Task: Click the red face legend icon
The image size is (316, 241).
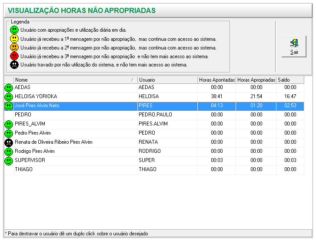Action: tap(15, 56)
